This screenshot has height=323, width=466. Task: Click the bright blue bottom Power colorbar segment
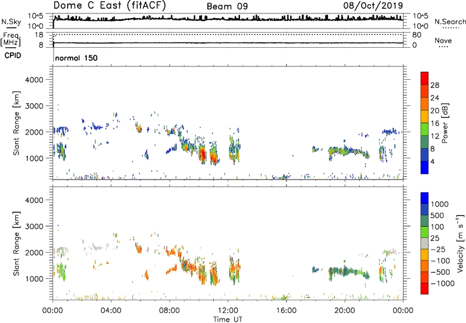(425, 167)
